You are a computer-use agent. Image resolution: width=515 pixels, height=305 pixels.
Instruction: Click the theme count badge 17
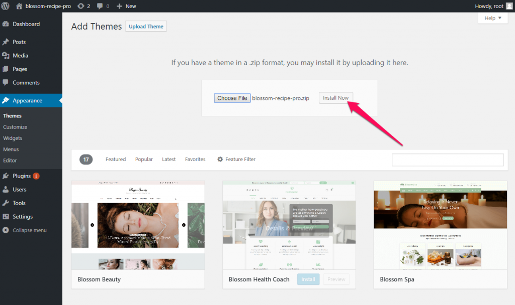pyautogui.click(x=86, y=160)
